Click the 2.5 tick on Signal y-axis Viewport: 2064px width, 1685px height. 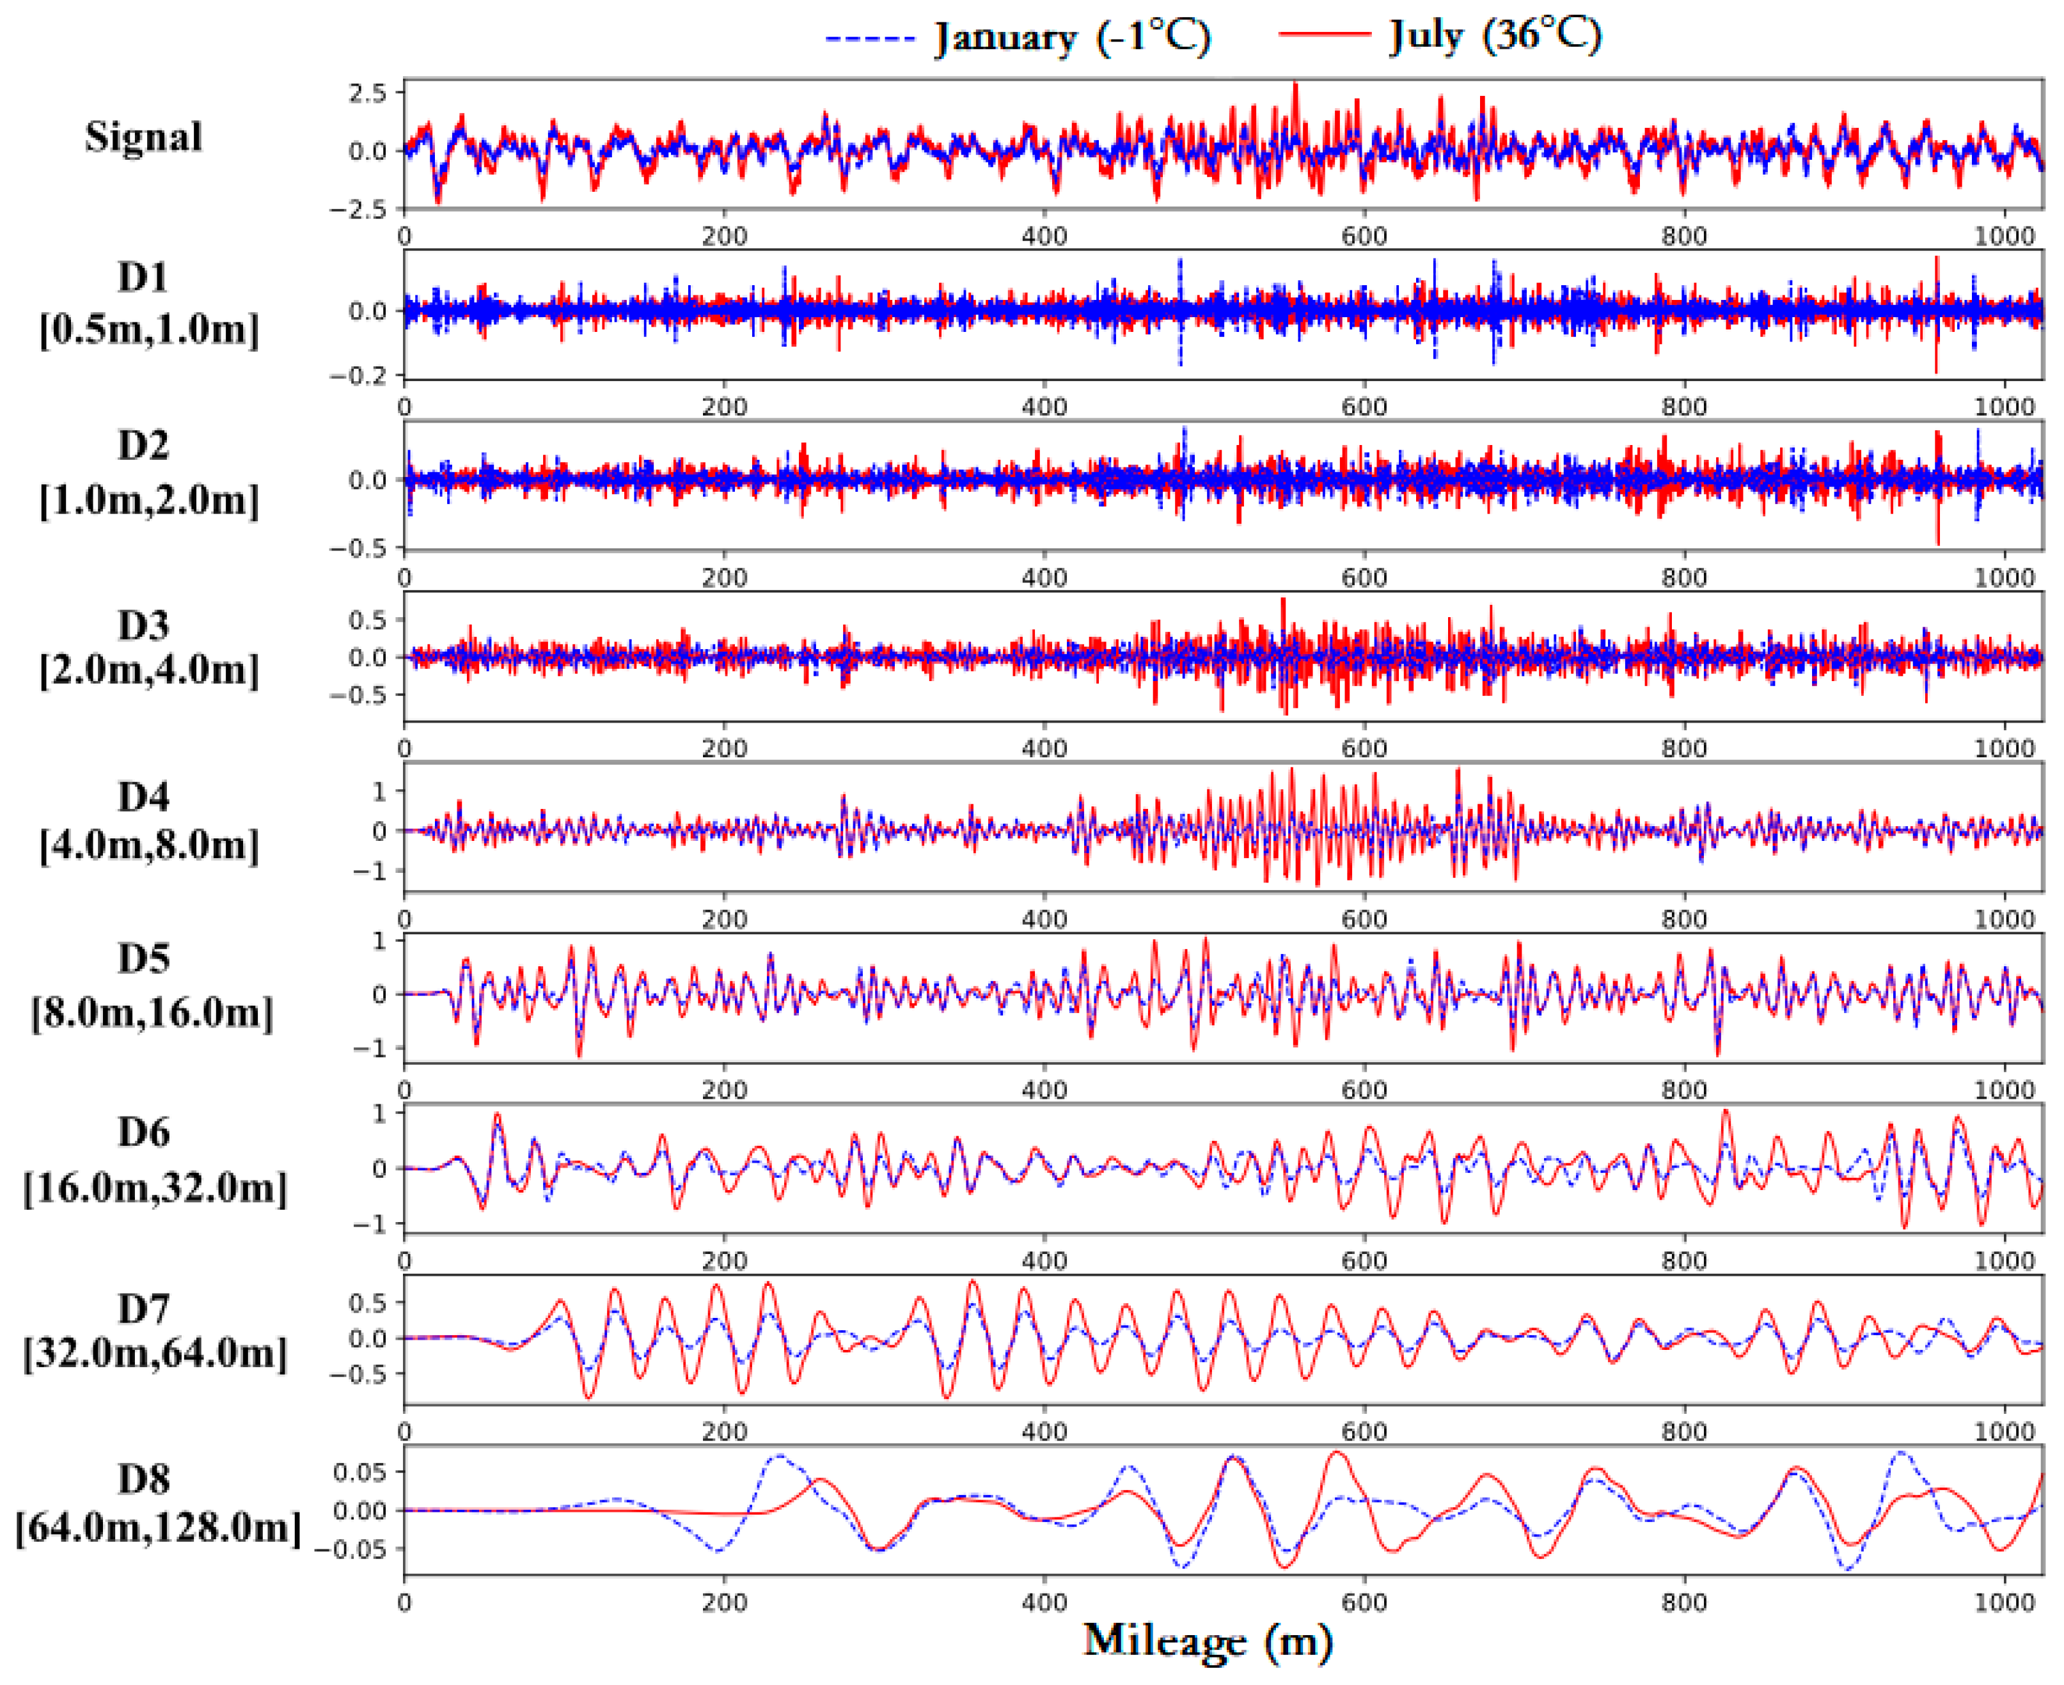pyautogui.click(x=368, y=93)
